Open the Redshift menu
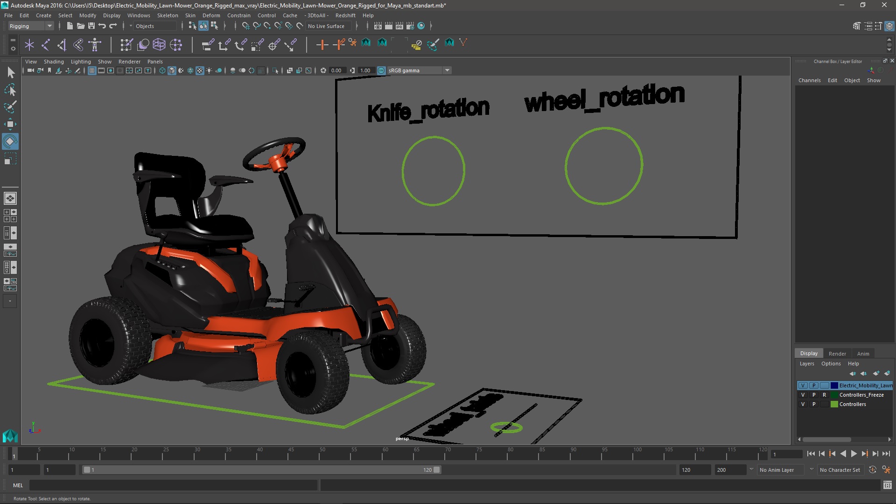Image resolution: width=896 pixels, height=504 pixels. click(x=345, y=15)
